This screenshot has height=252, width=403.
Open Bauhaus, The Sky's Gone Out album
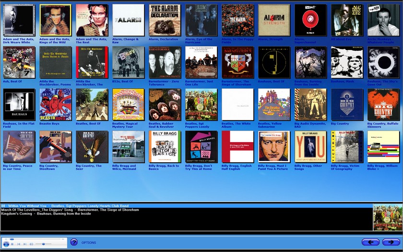[383, 62]
